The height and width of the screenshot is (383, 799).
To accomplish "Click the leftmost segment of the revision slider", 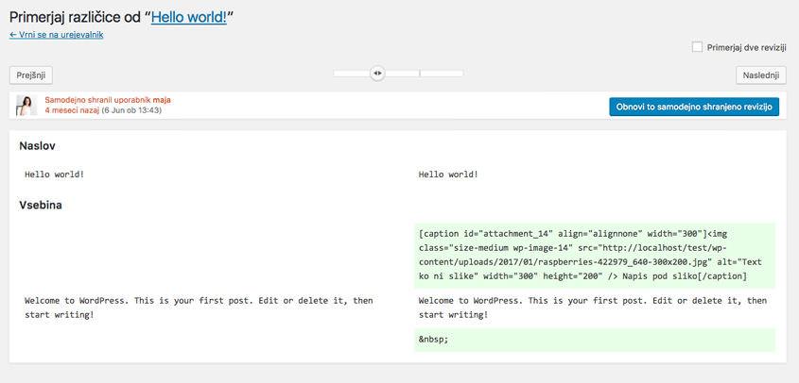I will 352,74.
